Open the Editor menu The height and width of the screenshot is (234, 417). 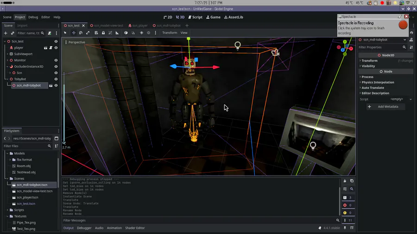pyautogui.click(x=45, y=17)
